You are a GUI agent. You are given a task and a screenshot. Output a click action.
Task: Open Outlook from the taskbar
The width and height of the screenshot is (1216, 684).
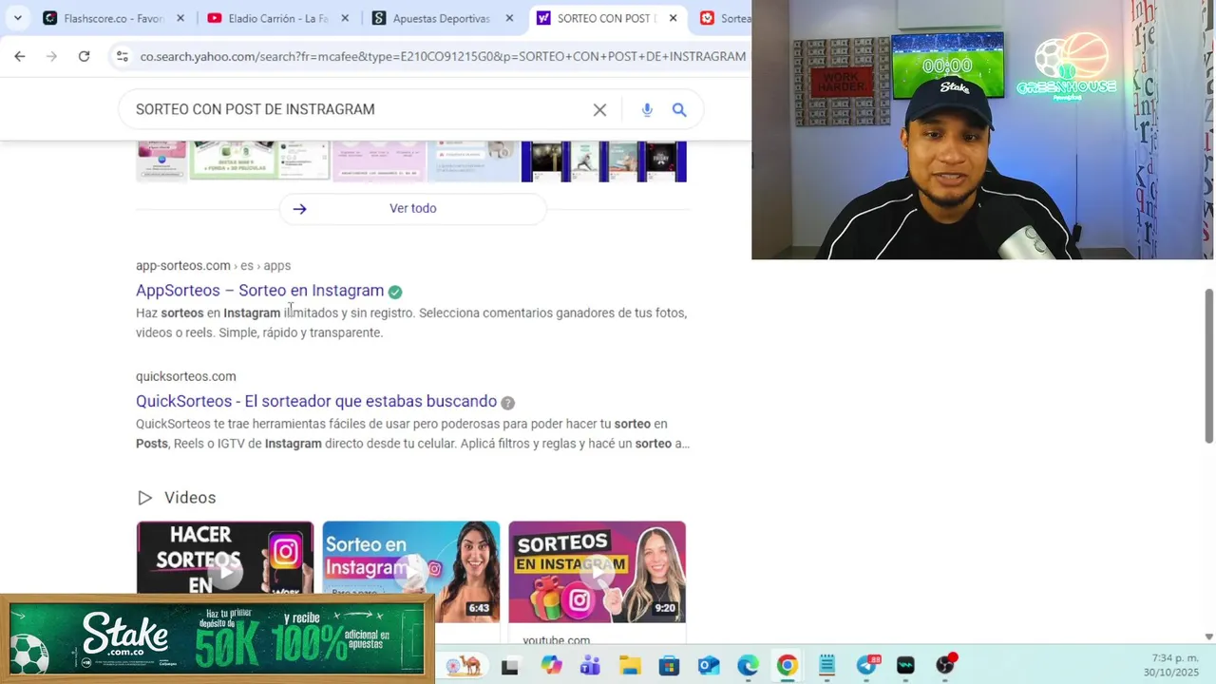[709, 665]
